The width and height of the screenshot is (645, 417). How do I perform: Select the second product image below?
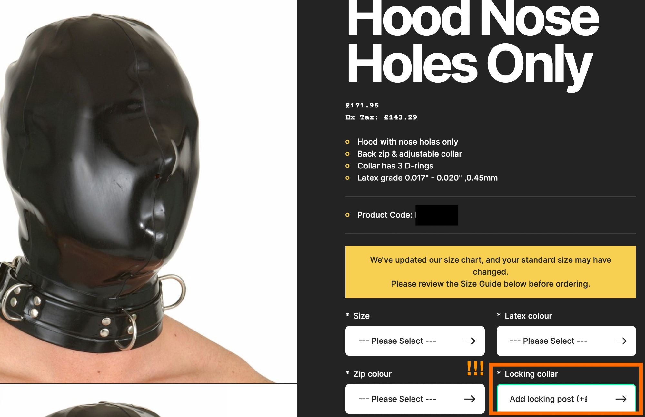click(x=148, y=401)
